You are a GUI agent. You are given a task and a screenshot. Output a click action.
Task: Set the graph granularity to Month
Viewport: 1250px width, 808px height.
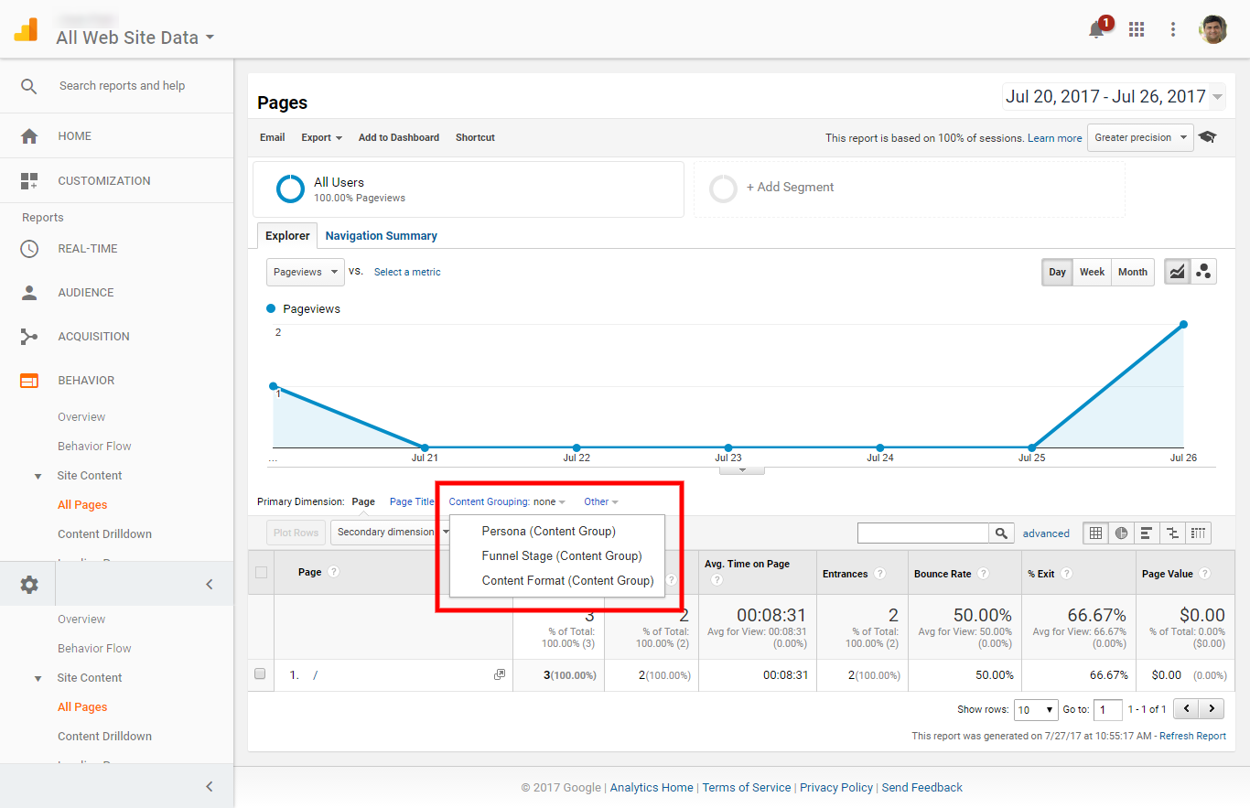pyautogui.click(x=1132, y=272)
